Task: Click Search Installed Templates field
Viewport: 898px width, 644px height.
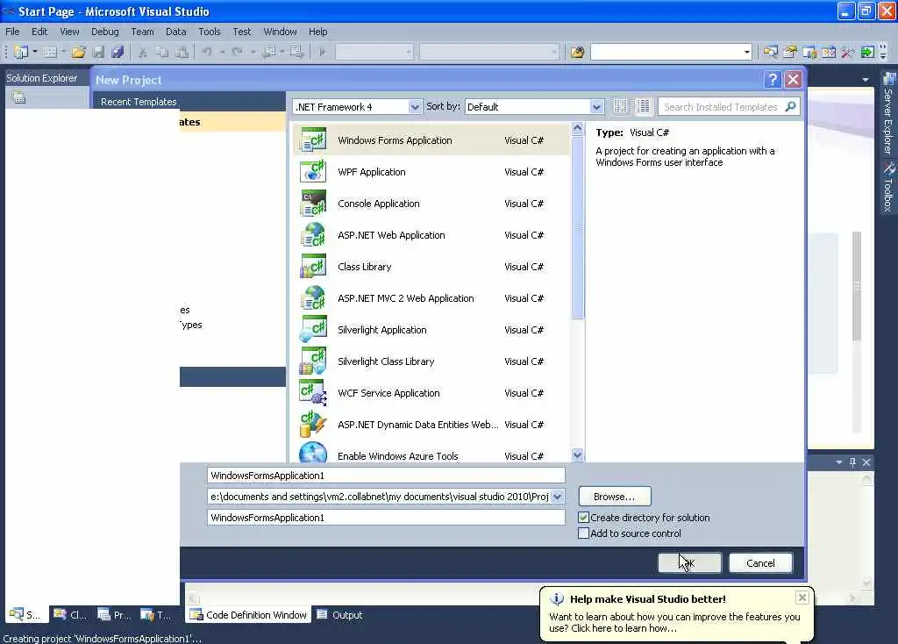Action: click(x=721, y=106)
